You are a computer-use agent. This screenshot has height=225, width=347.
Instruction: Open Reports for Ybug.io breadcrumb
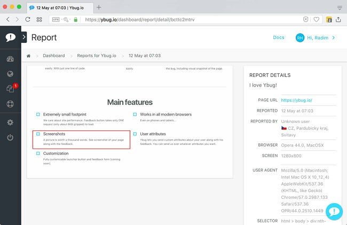click(x=97, y=56)
